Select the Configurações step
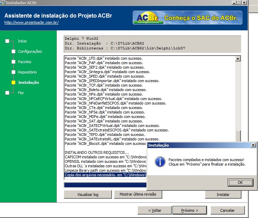The height and width of the screenshot is (218, 258). (x=30, y=51)
